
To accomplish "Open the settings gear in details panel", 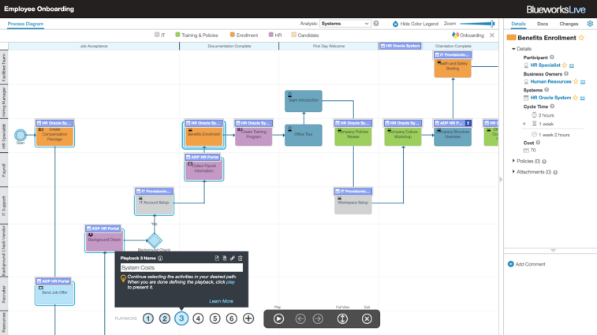I will coord(590,24).
